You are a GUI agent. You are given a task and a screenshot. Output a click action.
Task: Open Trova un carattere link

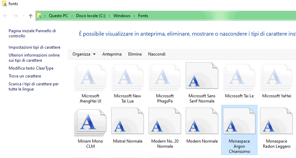pyautogui.click(x=25, y=76)
